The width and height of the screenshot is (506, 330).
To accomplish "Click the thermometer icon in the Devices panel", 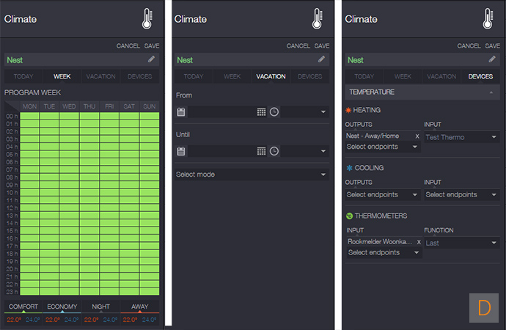I will click(x=488, y=19).
